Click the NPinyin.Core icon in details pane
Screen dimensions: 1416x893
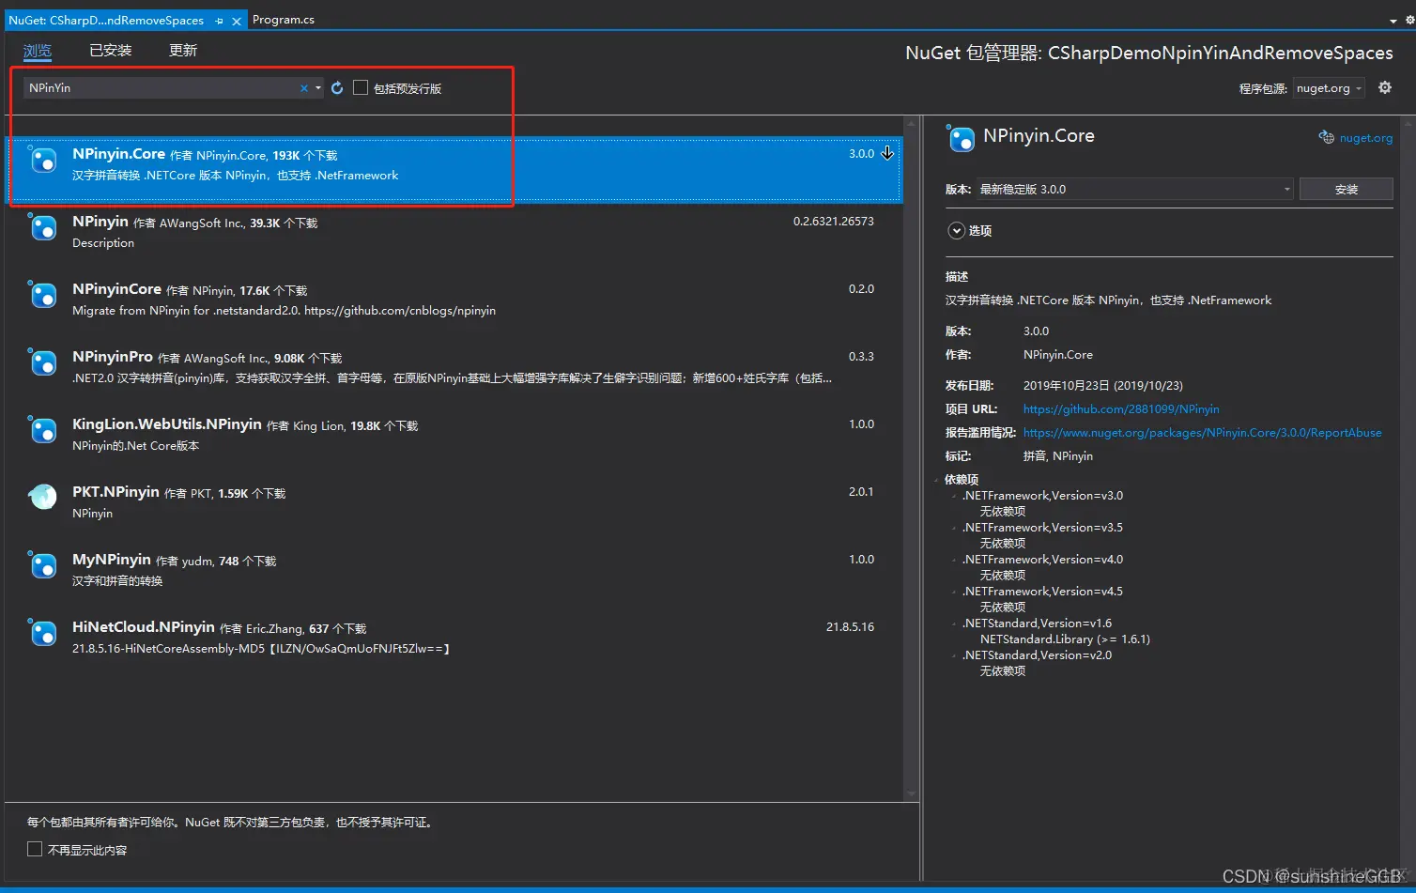(x=961, y=139)
